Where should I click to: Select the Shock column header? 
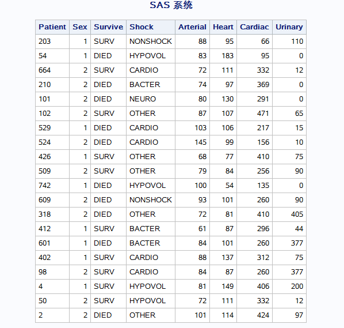pos(151,27)
